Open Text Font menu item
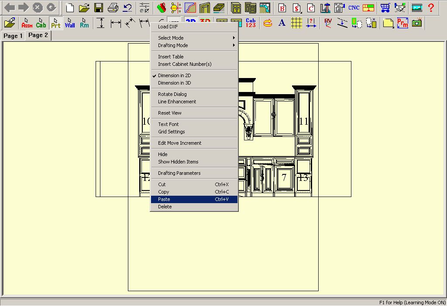The width and height of the screenshot is (447, 306). 194,124
